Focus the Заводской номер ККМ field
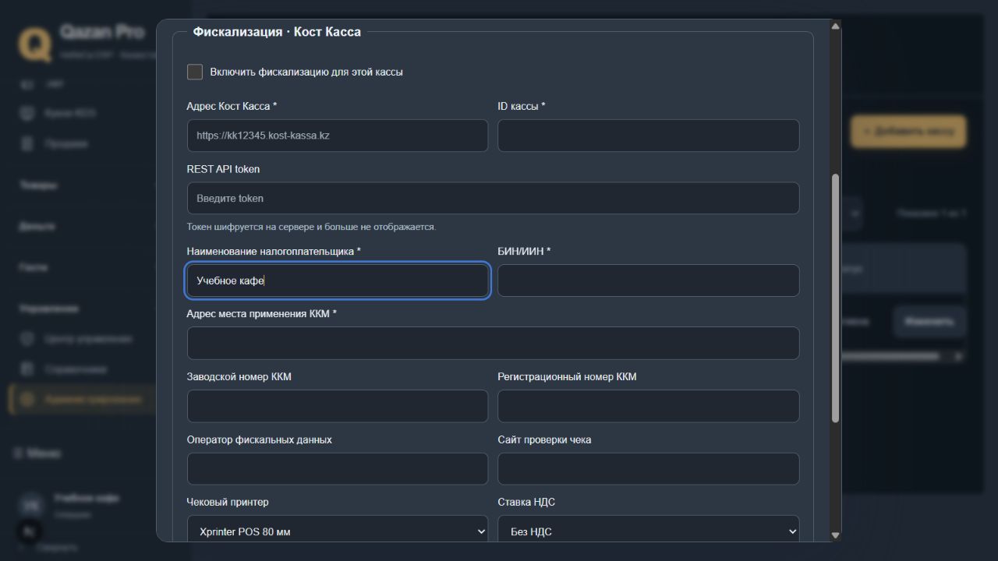The width and height of the screenshot is (998, 561). pos(338,406)
